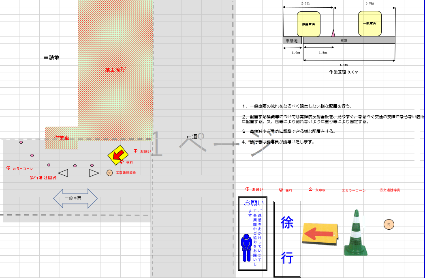The image size is (425, 278).
Task: Select the orange arrow board image
Action: pos(320,234)
